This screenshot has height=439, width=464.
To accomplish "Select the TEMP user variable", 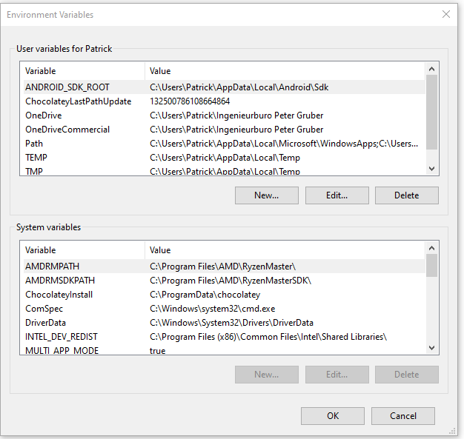I will (225, 158).
